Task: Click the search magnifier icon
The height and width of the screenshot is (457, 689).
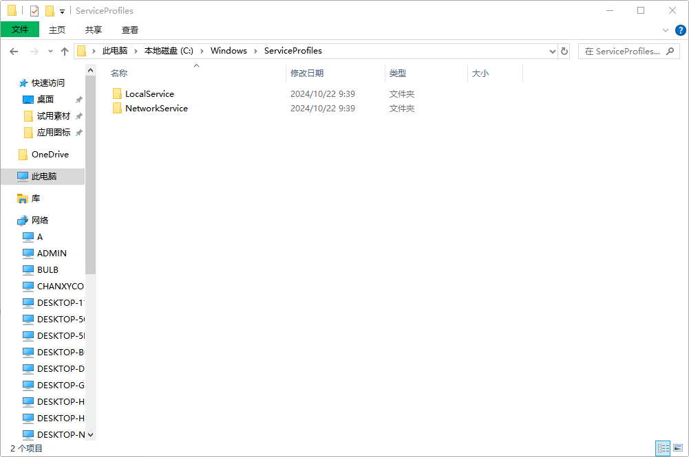Action: [x=670, y=52]
